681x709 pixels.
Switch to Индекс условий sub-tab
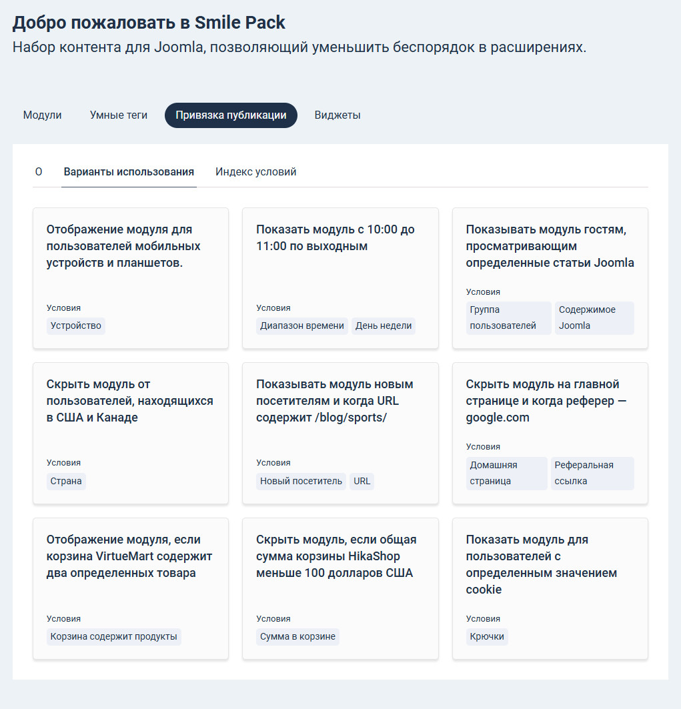point(255,172)
